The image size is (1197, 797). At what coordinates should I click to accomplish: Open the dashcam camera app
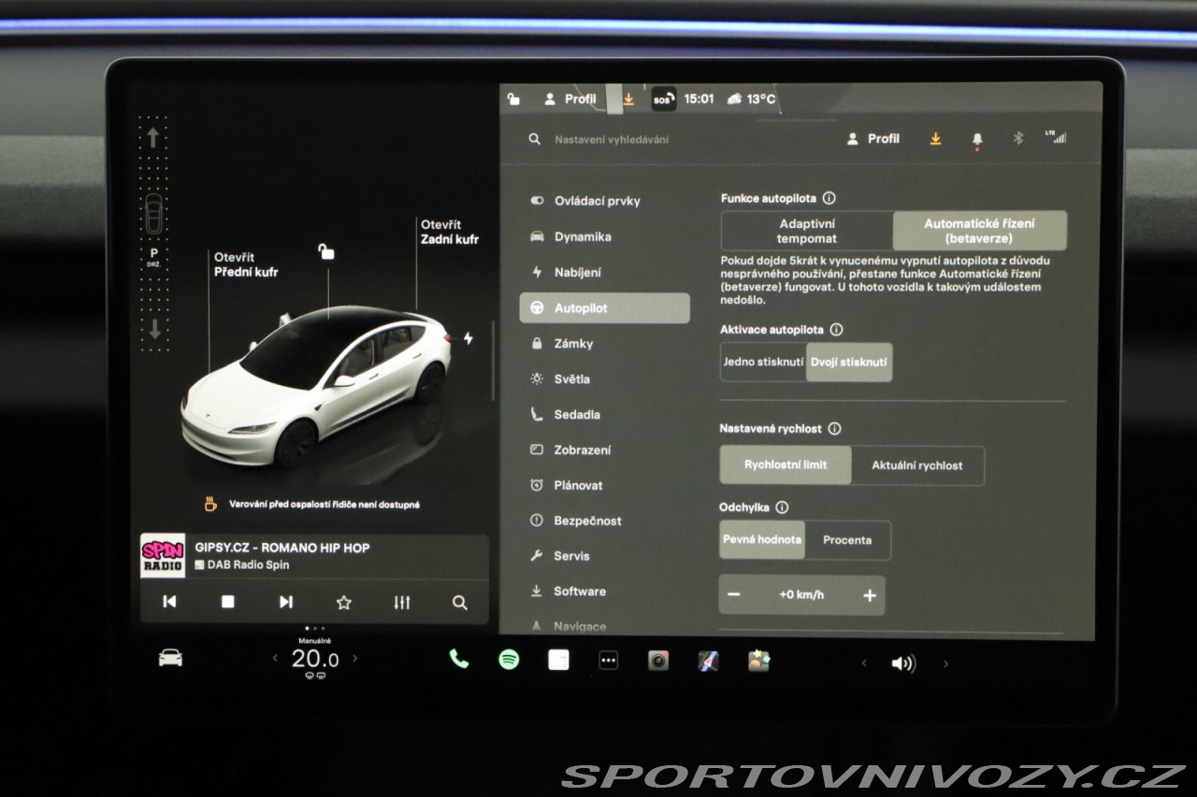click(658, 661)
